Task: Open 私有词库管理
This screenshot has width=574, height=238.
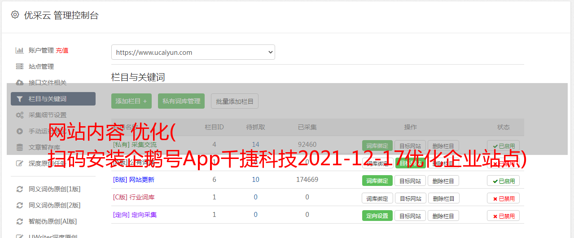Action: [x=181, y=101]
